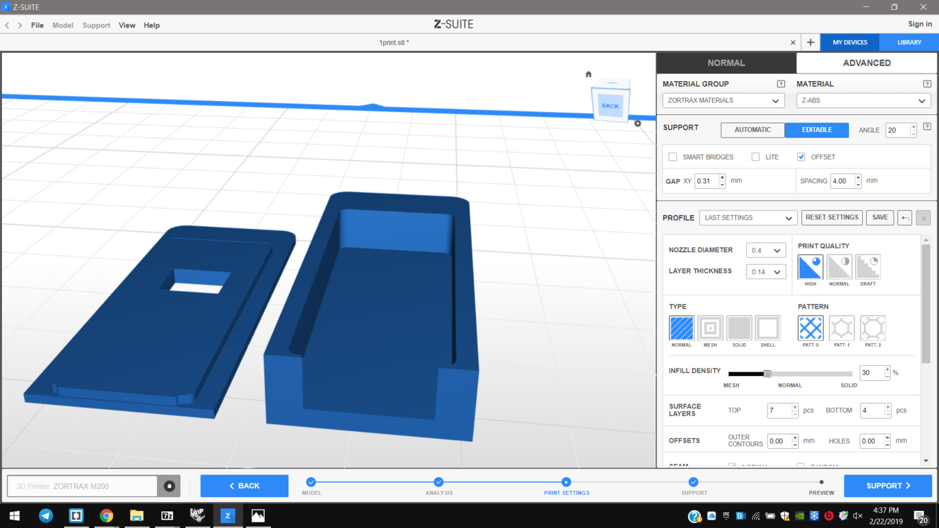Open the Layer Thickness dropdown
The height and width of the screenshot is (528, 939).
point(766,272)
